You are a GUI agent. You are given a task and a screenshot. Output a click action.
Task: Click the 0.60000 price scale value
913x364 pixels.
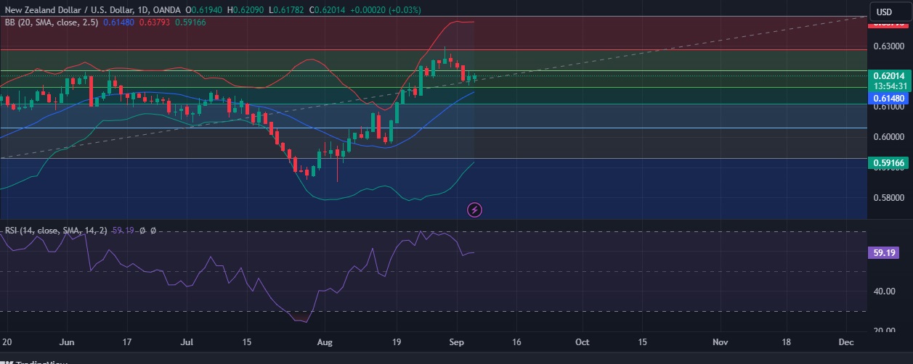click(x=889, y=136)
